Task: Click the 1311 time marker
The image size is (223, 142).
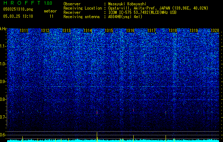Action: click(24, 31)
